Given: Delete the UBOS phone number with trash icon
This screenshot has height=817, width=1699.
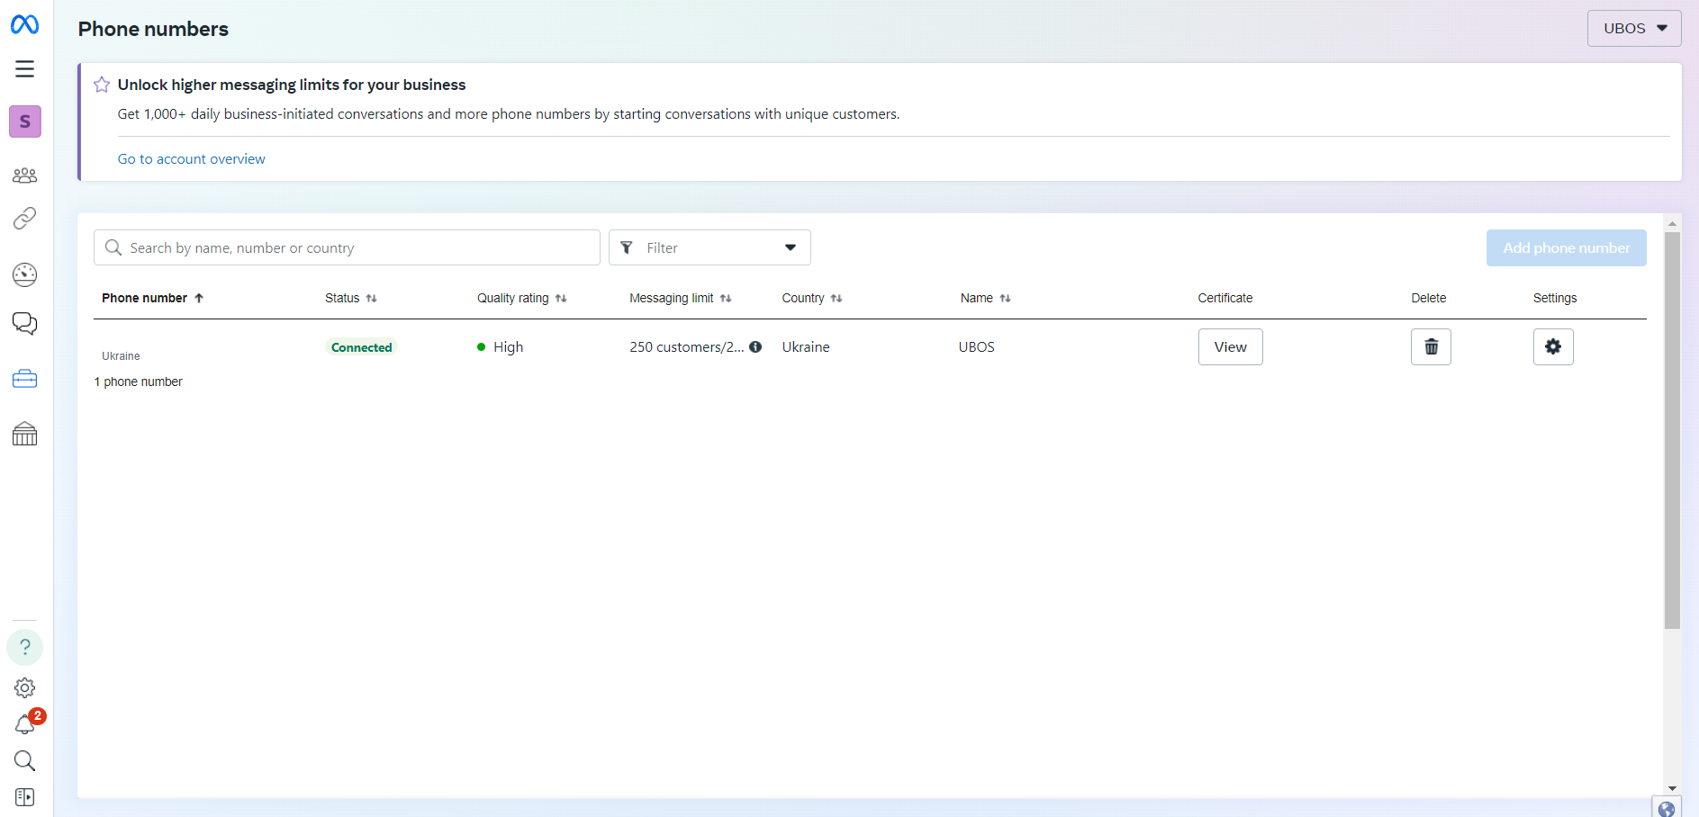Looking at the screenshot, I should tap(1431, 346).
